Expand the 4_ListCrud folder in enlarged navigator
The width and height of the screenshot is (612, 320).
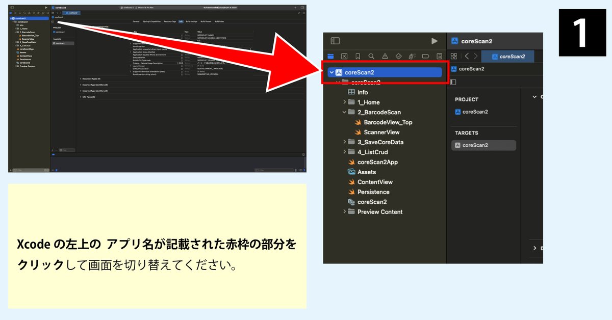pos(345,152)
